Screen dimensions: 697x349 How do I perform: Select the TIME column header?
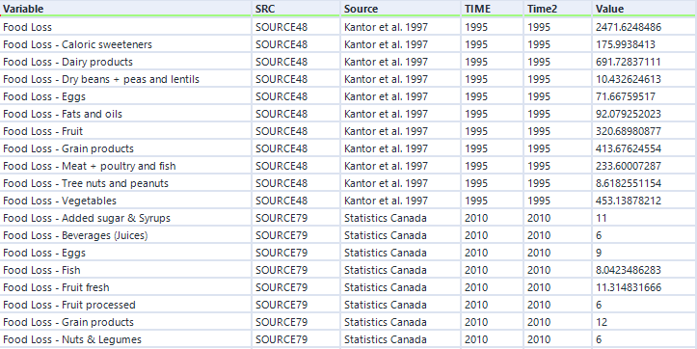[493, 9]
